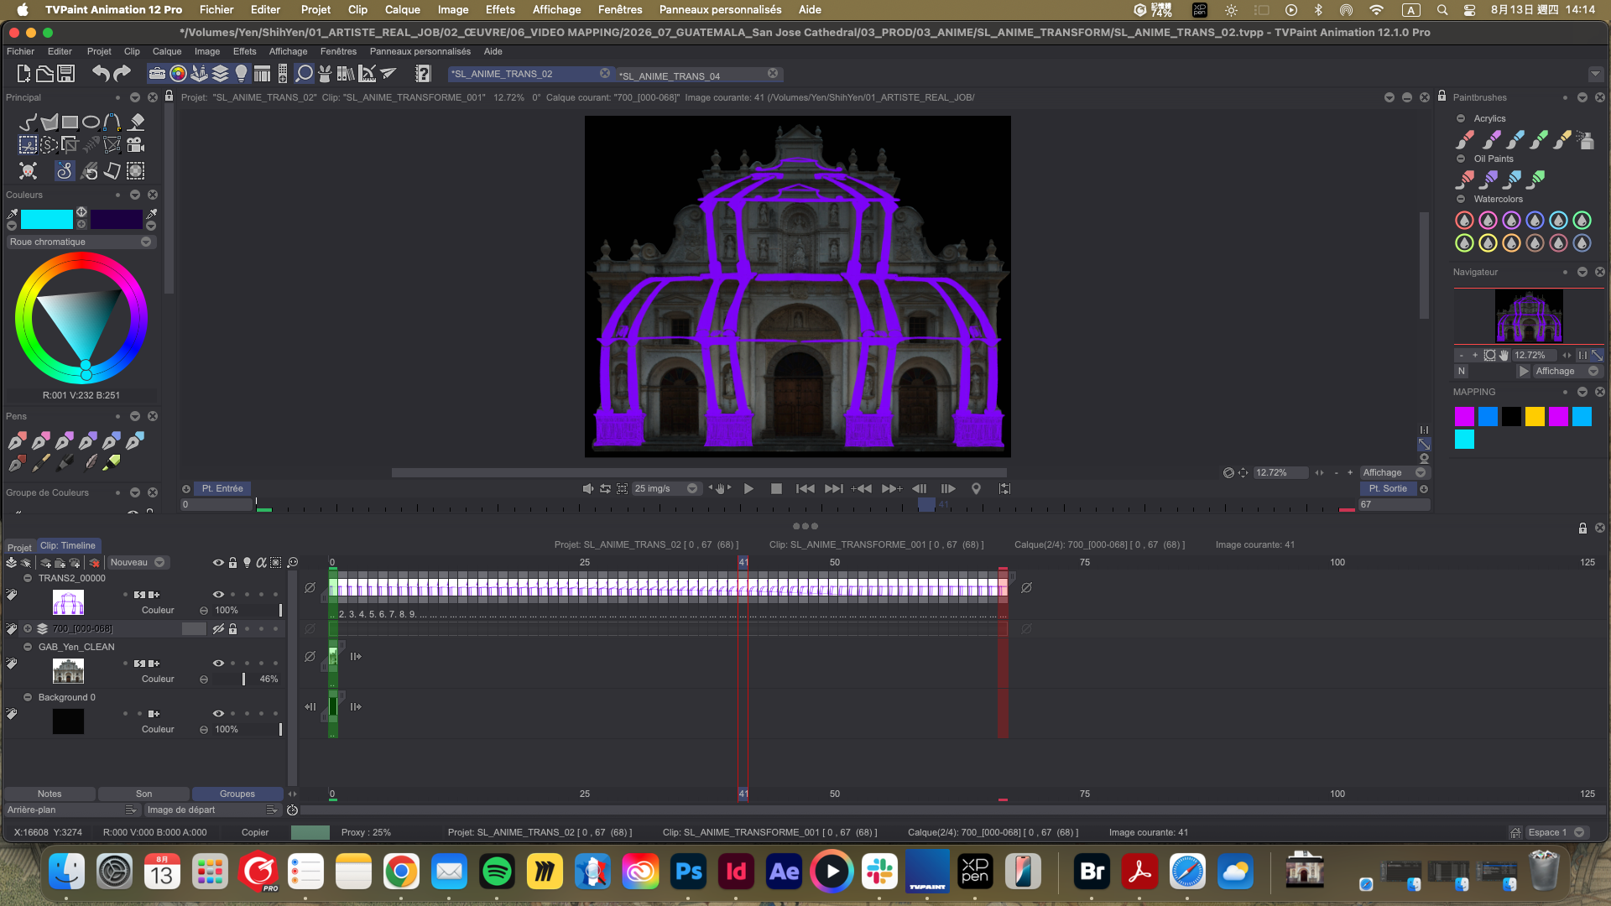
Task: Pick the red watercolor brush
Action: (x=1464, y=220)
